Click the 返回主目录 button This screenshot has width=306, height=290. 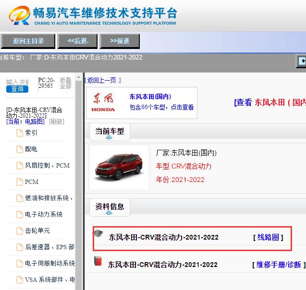28,41
